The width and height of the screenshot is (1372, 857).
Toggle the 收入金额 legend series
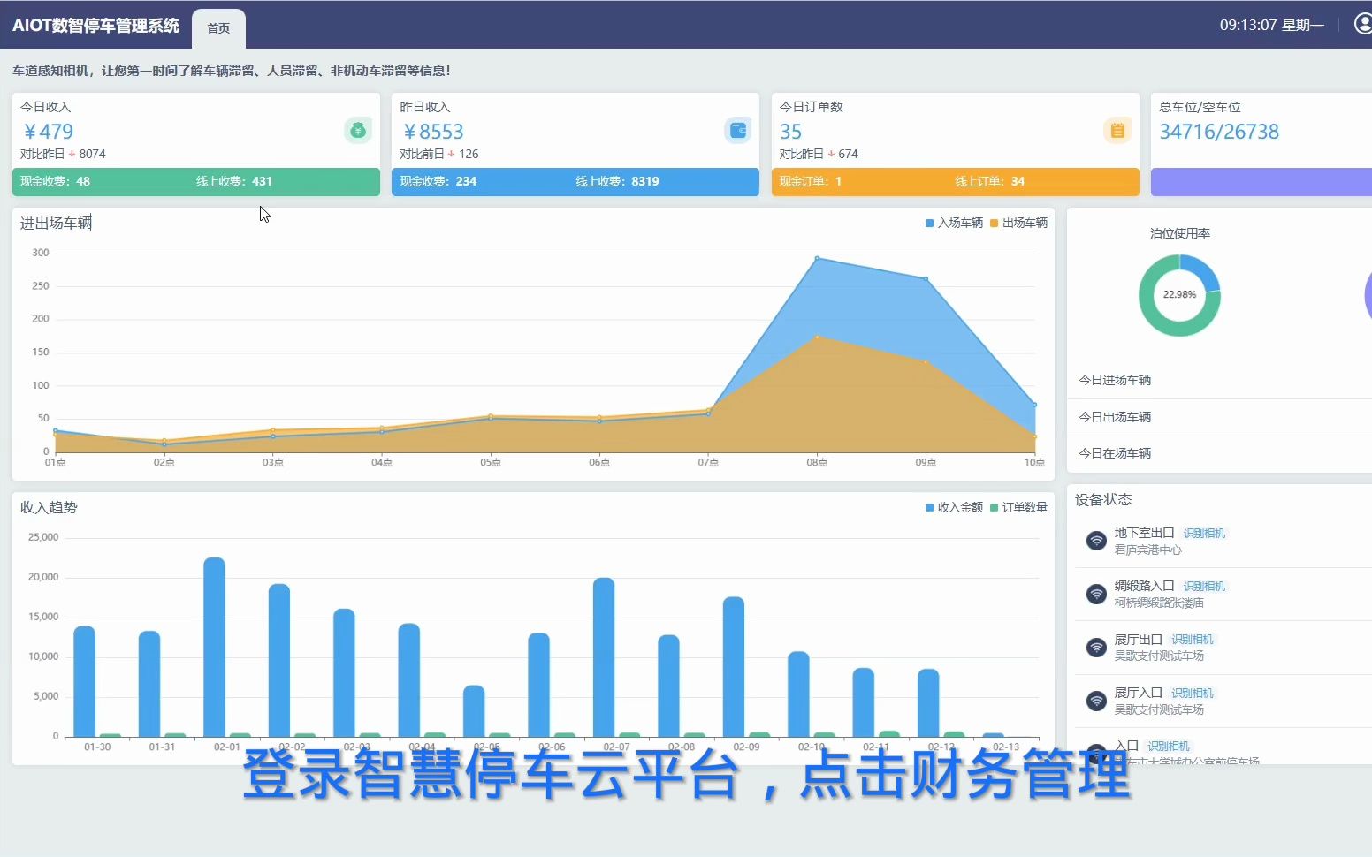[954, 507]
